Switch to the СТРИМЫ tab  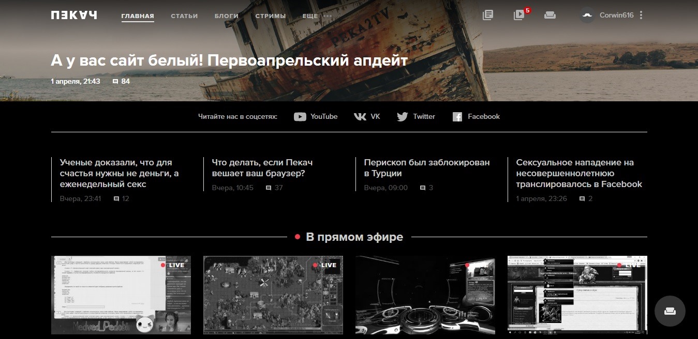271,16
